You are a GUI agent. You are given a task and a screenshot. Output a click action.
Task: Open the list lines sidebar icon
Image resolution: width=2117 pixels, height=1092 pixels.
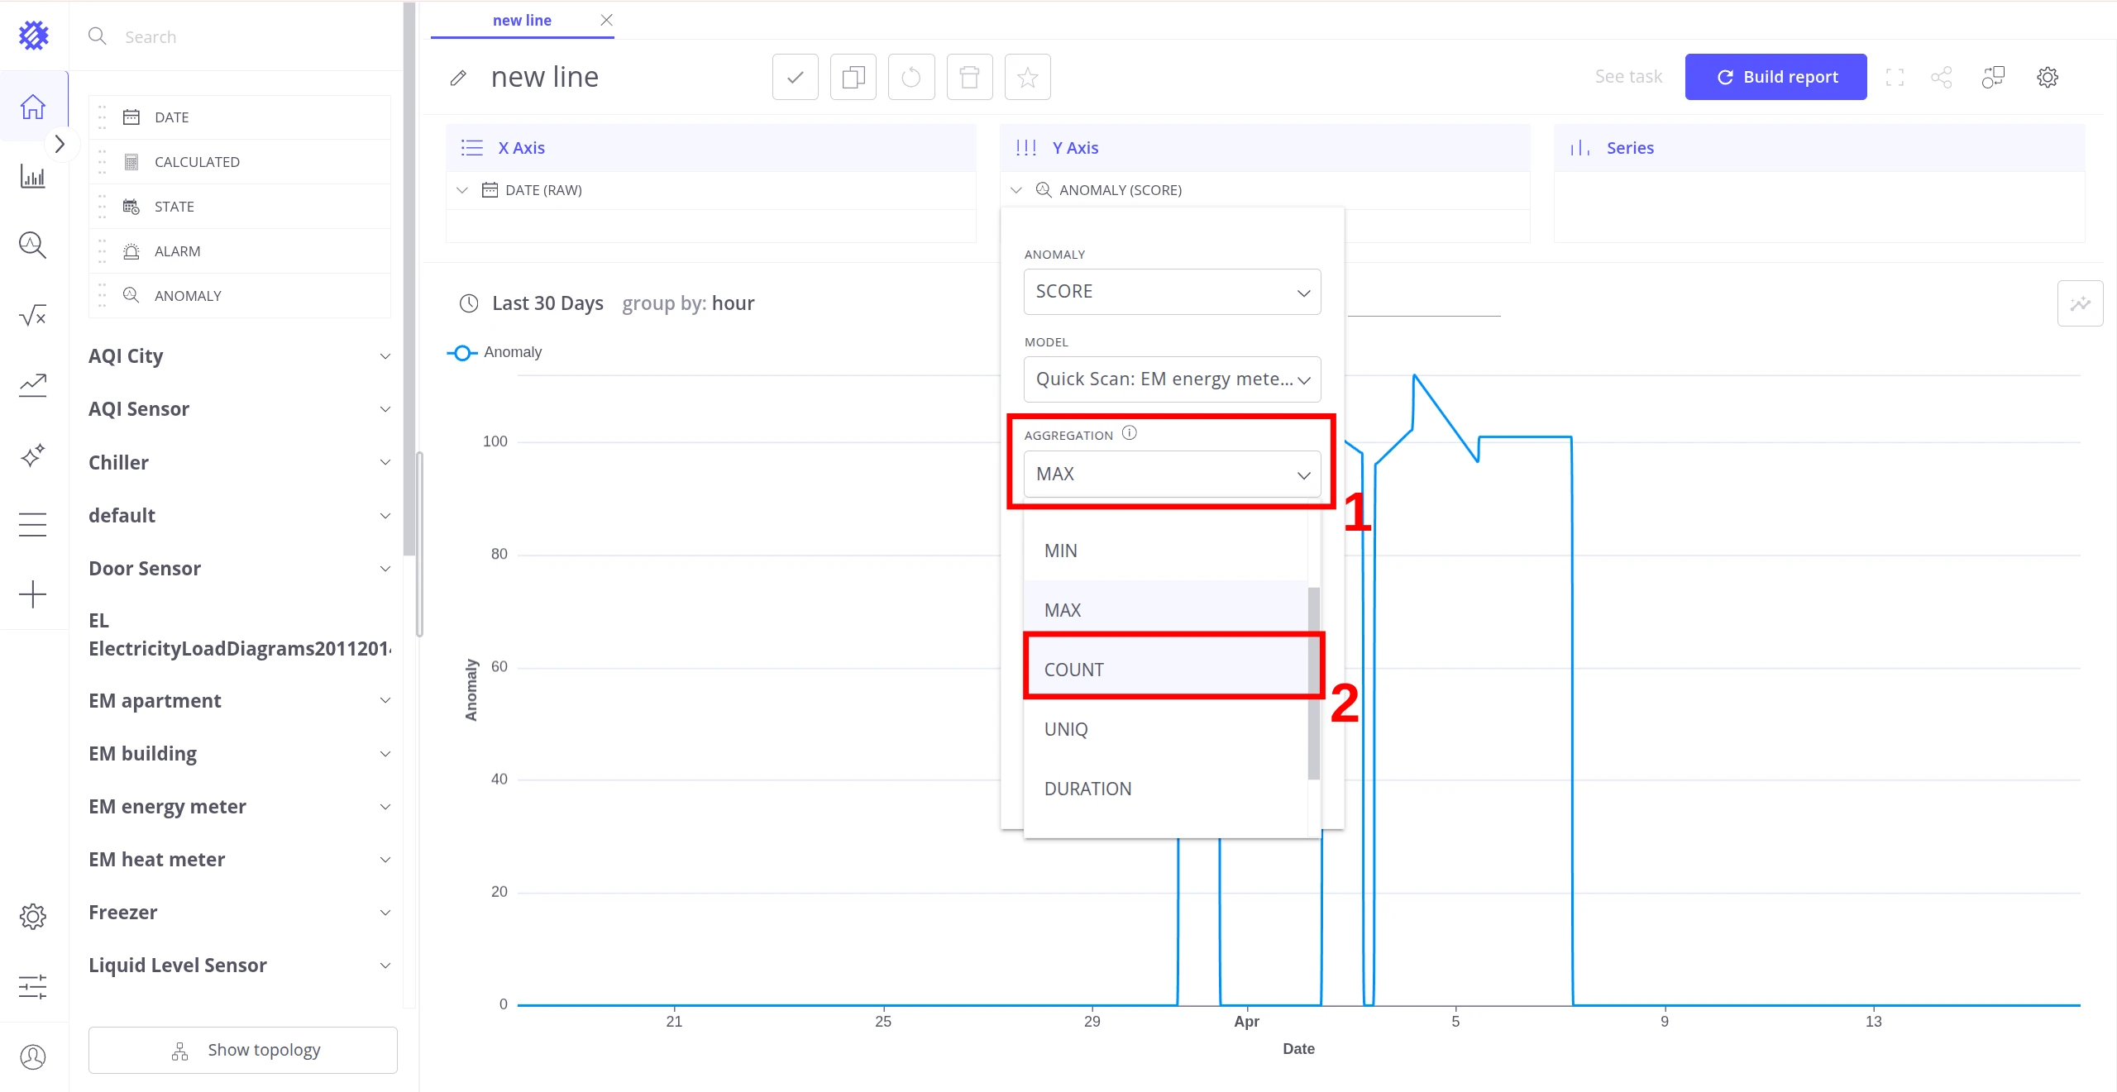33,525
